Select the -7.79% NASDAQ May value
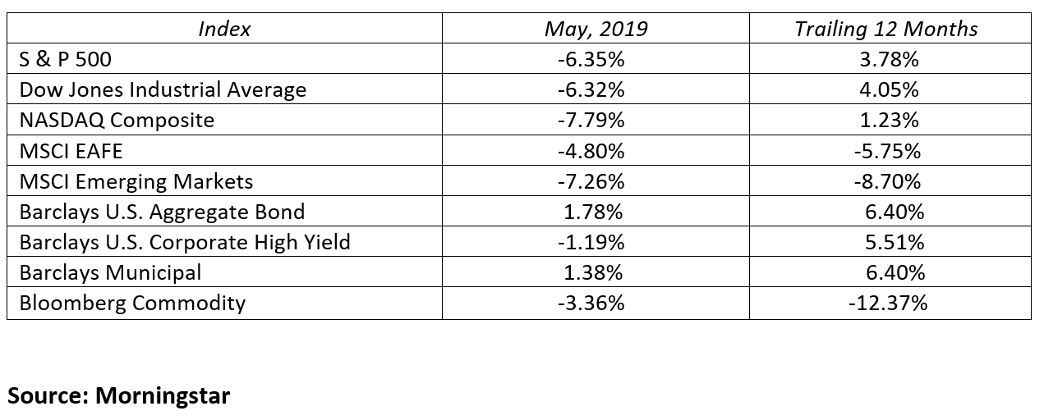The height and width of the screenshot is (420, 1044). pos(596,120)
